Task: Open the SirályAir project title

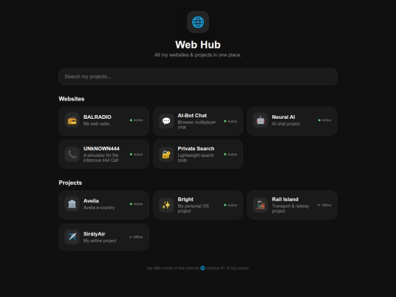Action: click(94, 234)
